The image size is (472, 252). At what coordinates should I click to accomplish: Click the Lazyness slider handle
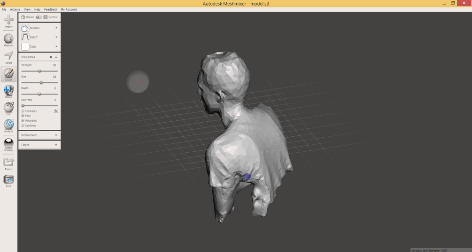coord(23,106)
